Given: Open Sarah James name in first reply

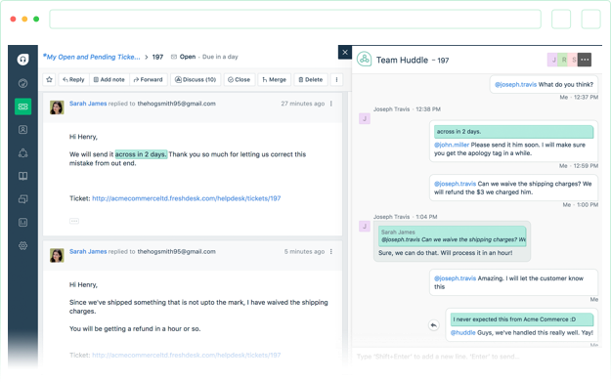Looking at the screenshot, I should pyautogui.click(x=88, y=104).
